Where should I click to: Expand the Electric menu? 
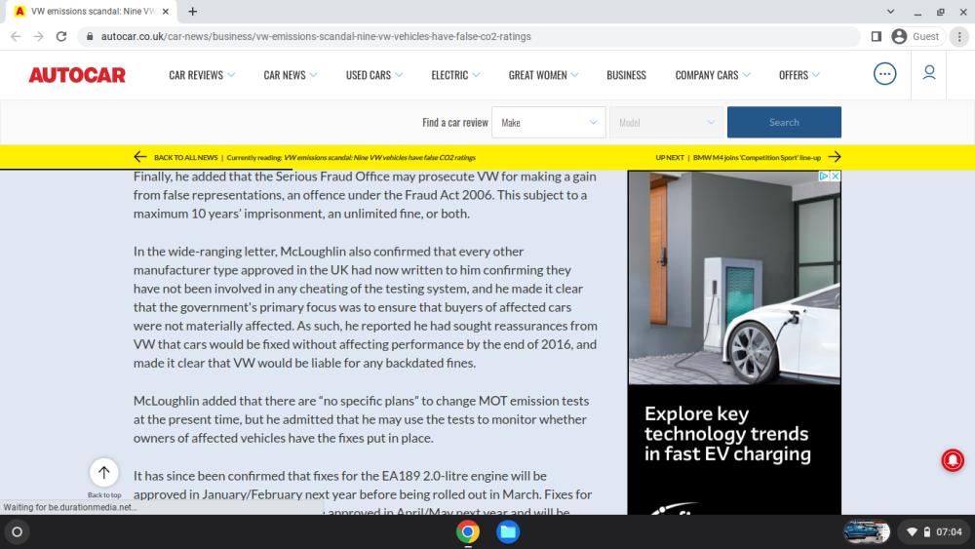coord(455,75)
